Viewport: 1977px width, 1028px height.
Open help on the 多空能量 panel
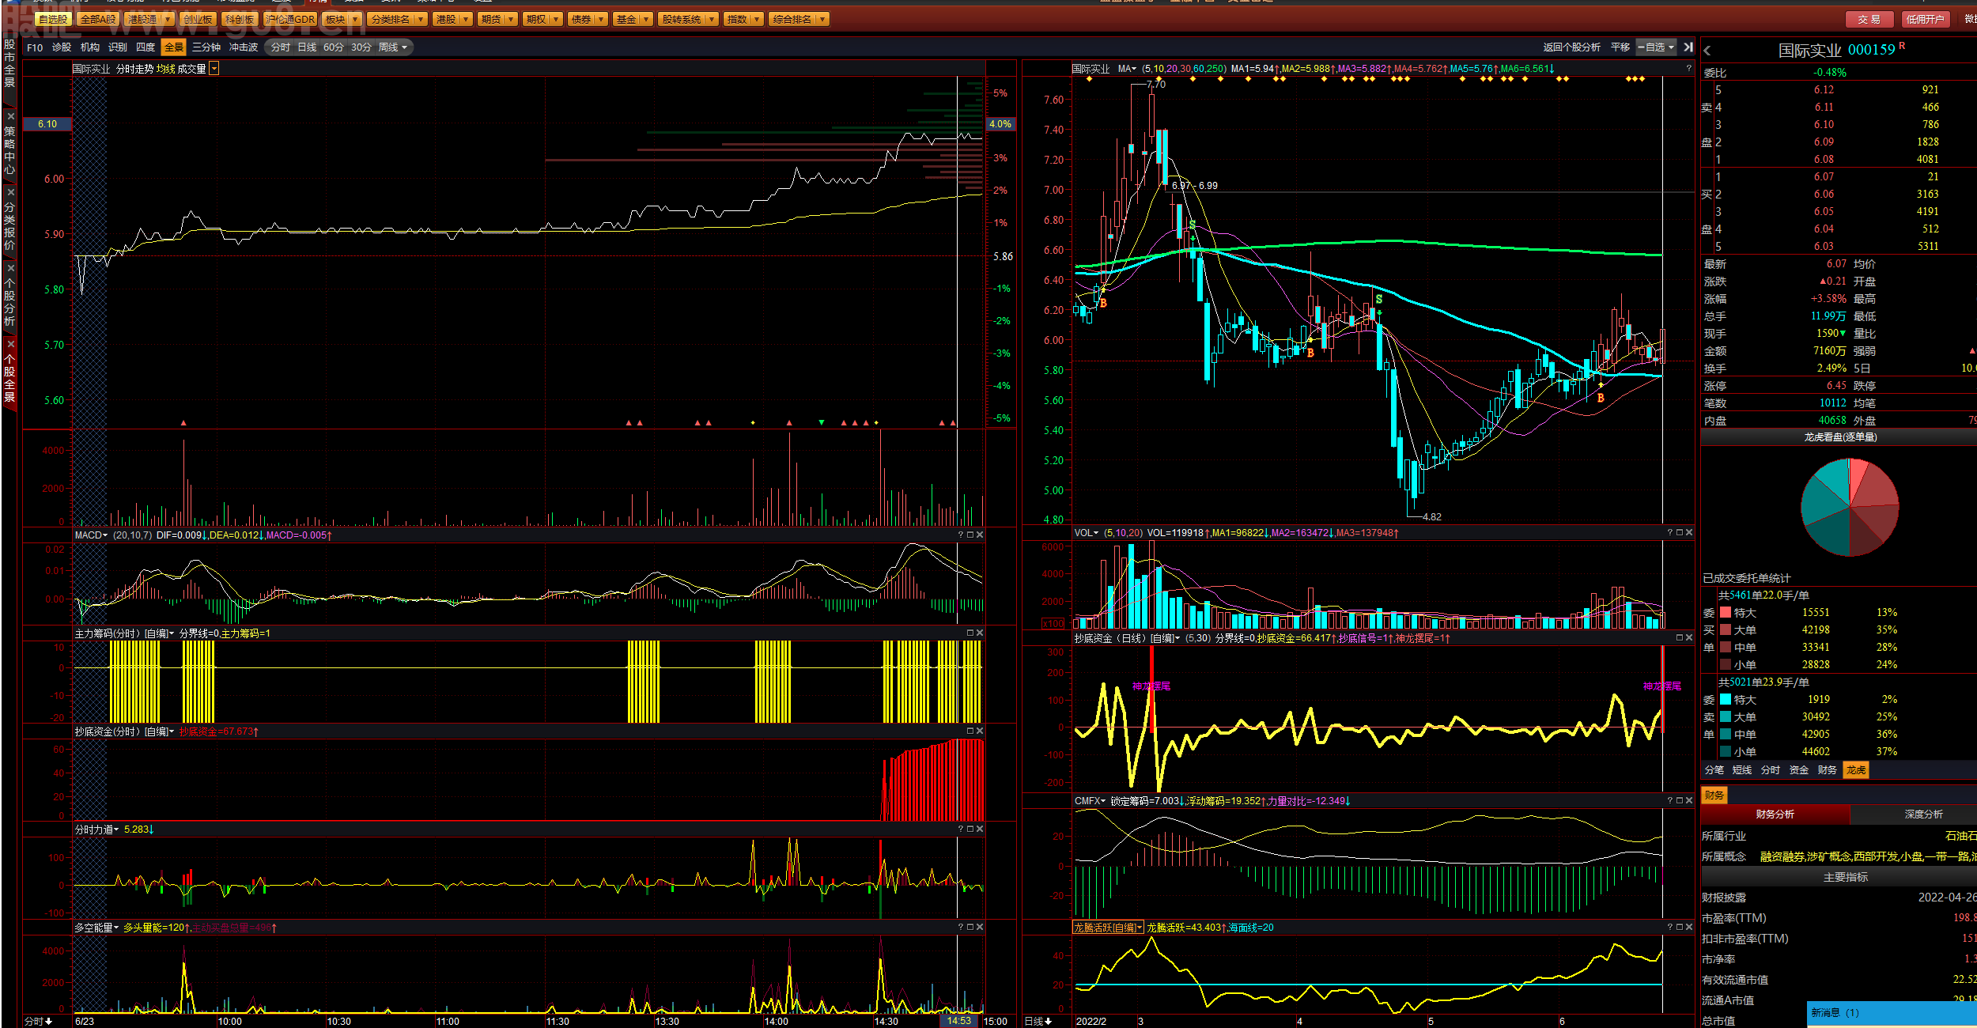(x=961, y=928)
